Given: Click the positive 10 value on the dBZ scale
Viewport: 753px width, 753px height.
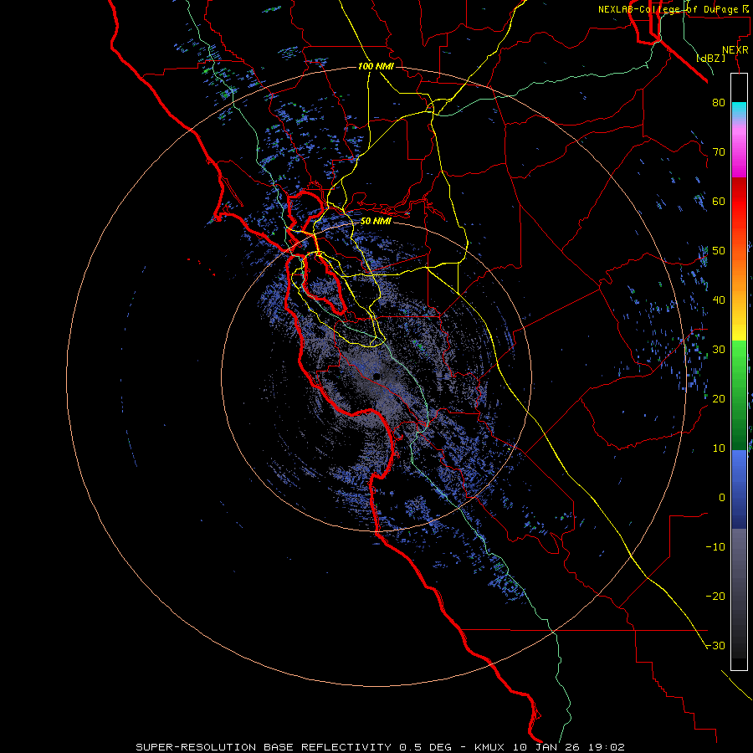Looking at the screenshot, I should 719,448.
